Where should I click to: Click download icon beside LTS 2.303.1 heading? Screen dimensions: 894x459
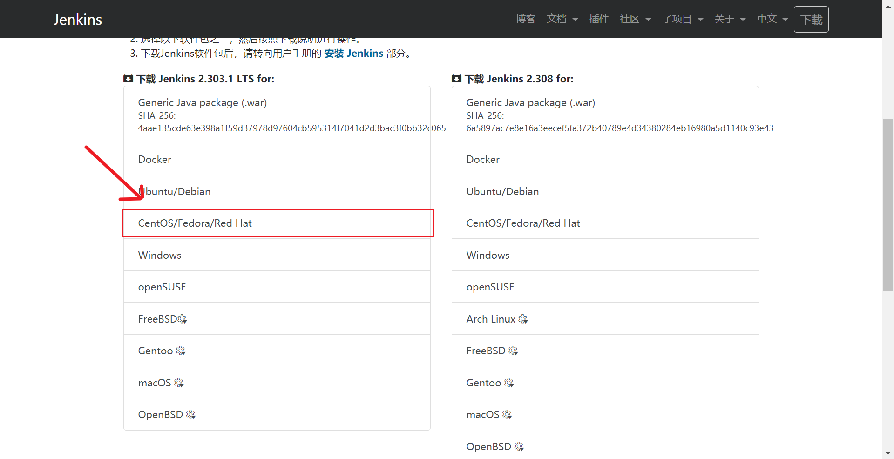(x=128, y=78)
